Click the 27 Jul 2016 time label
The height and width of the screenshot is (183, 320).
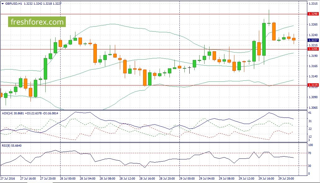click(x=8, y=178)
